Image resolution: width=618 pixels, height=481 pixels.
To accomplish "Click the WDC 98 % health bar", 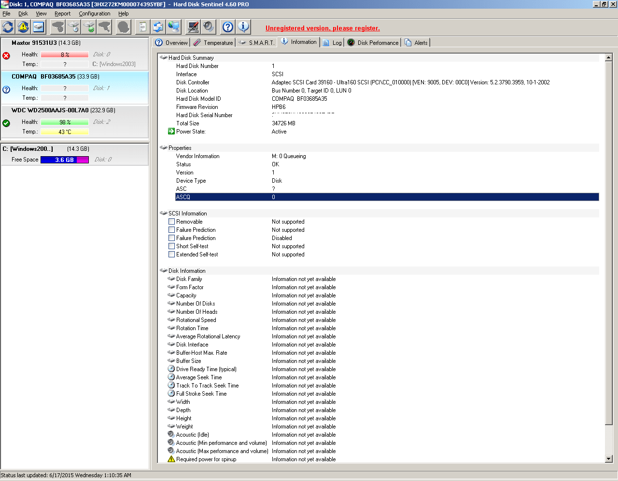I will tap(65, 122).
